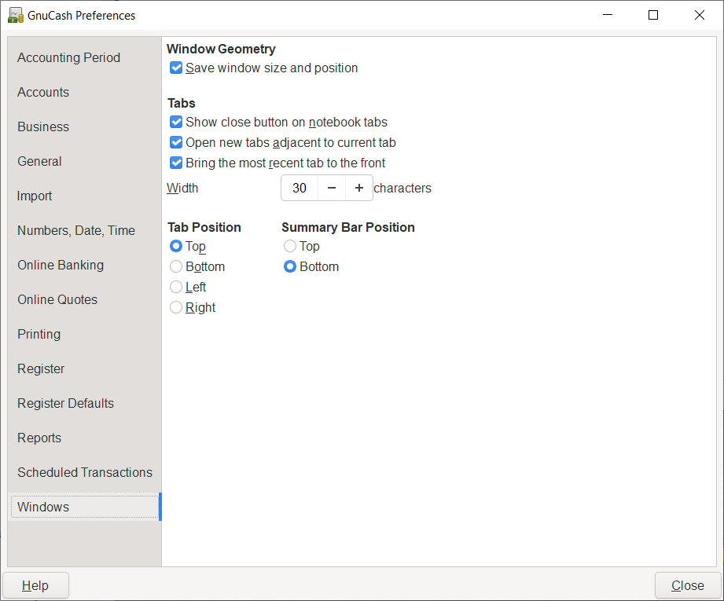Uncheck Save window size and position
Viewport: 724px width, 601px height.
(176, 68)
